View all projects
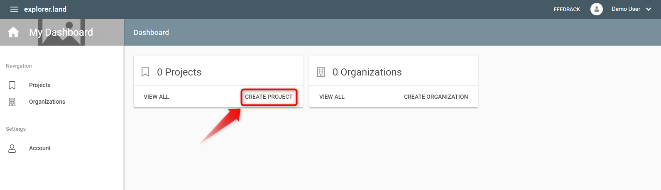 pyautogui.click(x=156, y=97)
